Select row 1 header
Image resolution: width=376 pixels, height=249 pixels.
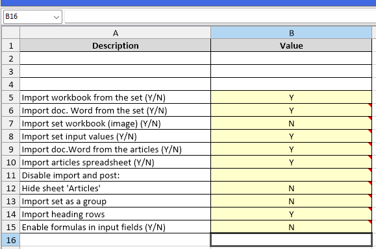tap(11, 45)
